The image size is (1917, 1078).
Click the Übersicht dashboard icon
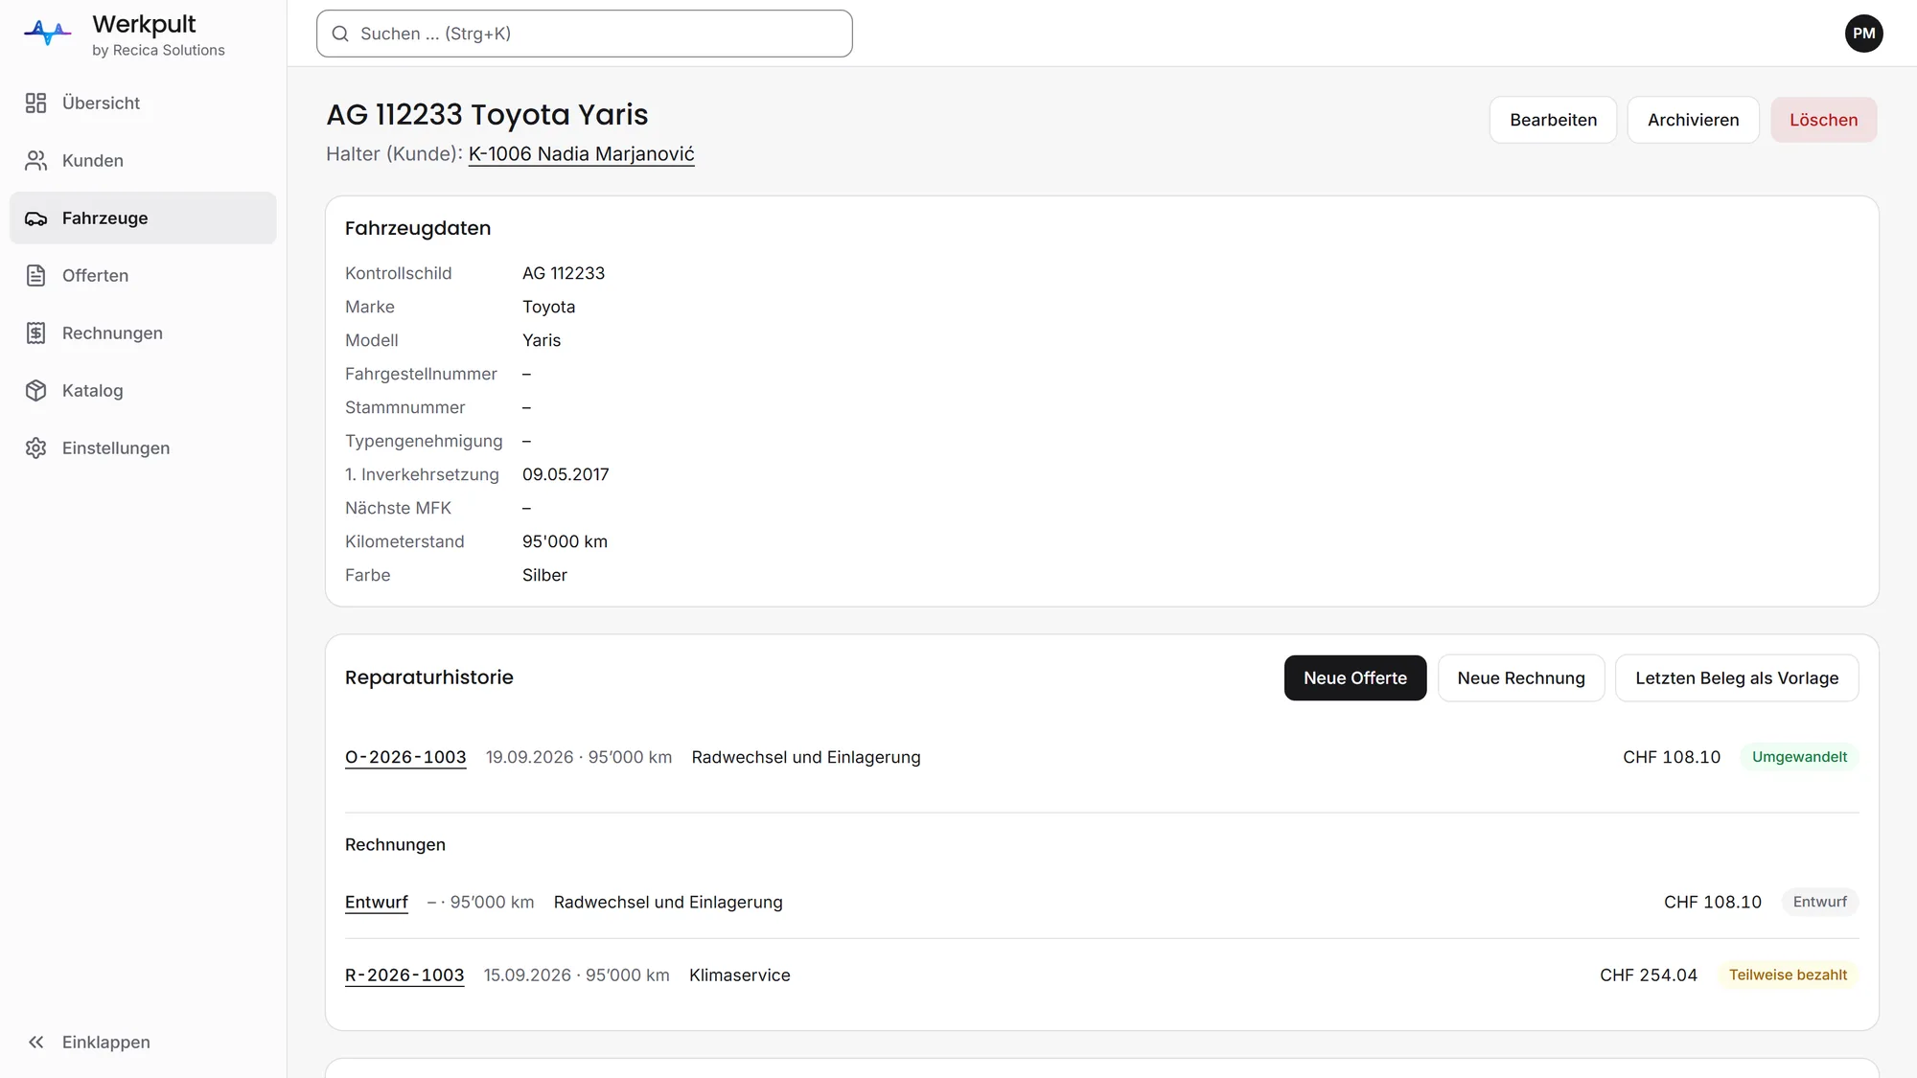(x=35, y=103)
